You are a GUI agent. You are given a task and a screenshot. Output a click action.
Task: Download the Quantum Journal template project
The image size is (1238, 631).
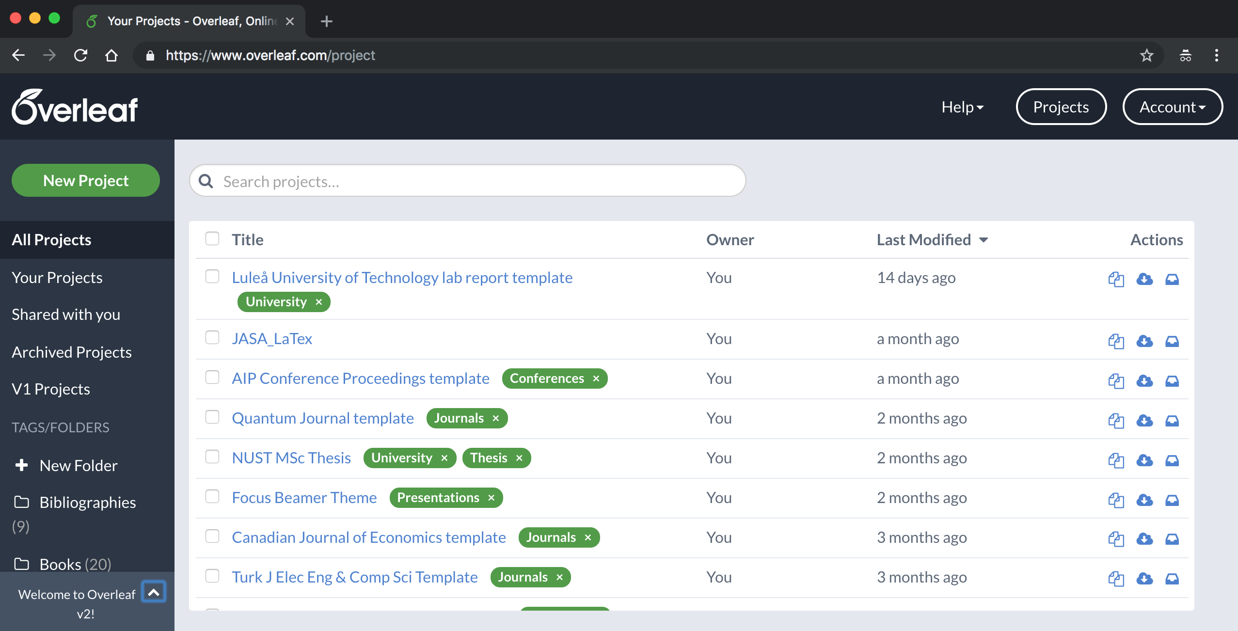1144,420
